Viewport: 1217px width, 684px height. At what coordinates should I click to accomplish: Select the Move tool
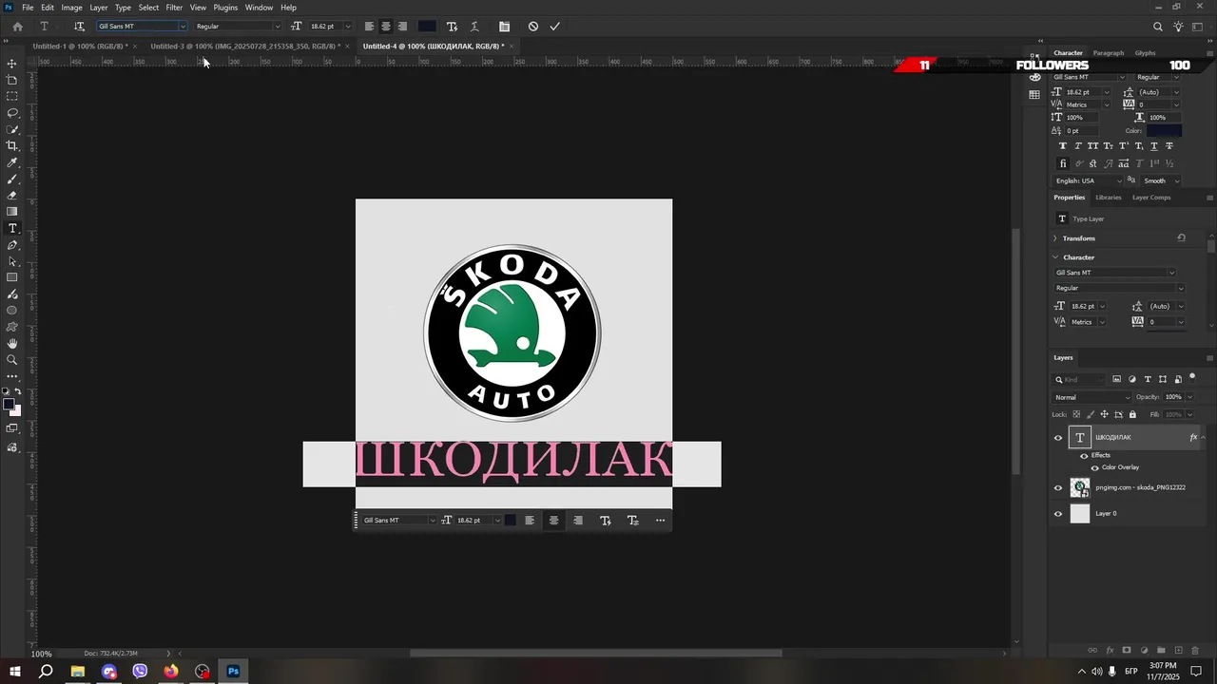pos(12,64)
